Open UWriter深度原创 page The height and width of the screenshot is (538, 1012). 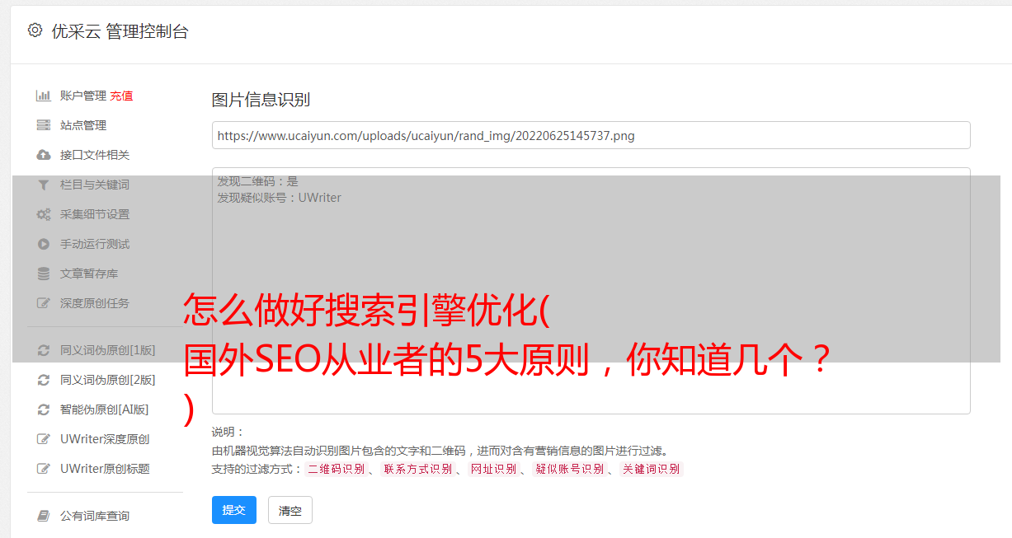tap(105, 439)
